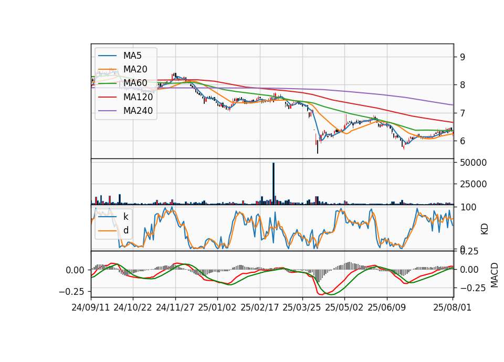504x362 pixels.
Task: Click the KD axis label
Action: 485,229
